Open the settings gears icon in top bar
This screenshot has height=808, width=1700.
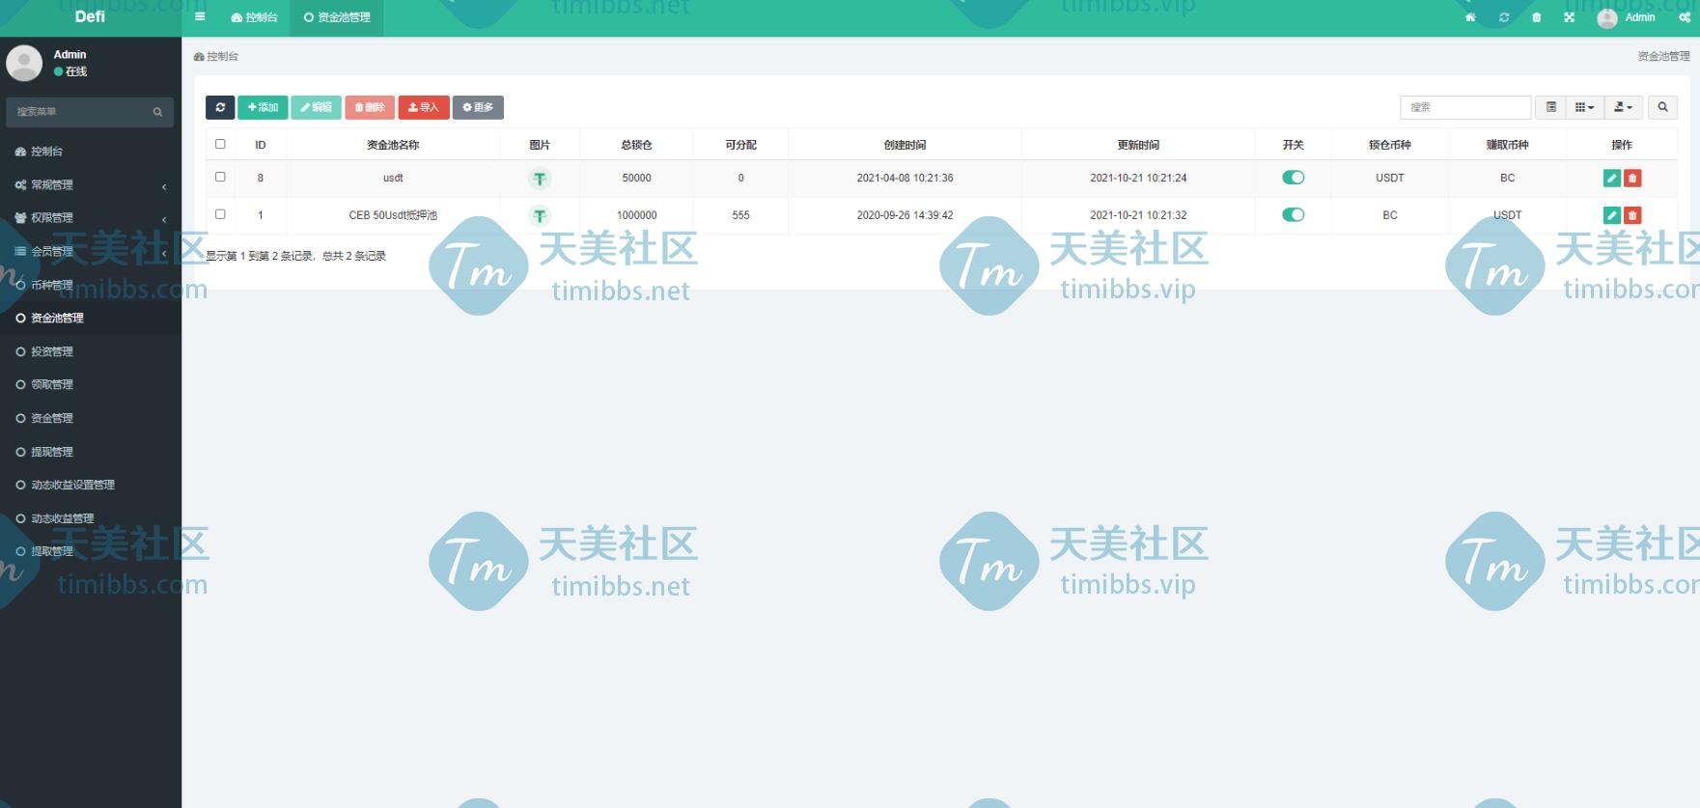click(x=1685, y=17)
